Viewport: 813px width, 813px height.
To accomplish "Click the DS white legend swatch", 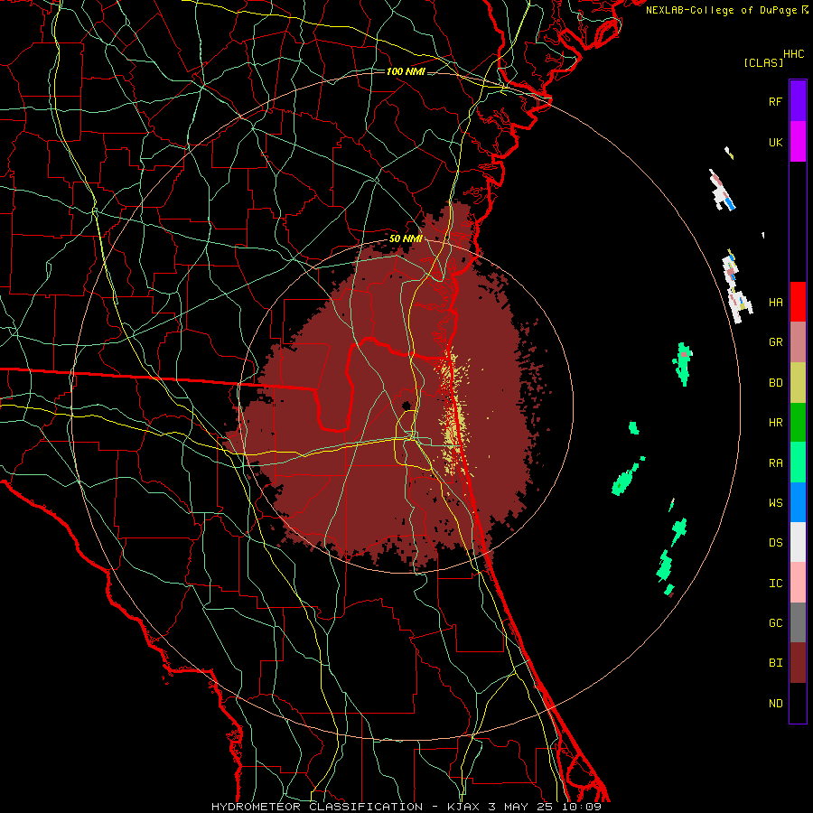I will click(798, 542).
